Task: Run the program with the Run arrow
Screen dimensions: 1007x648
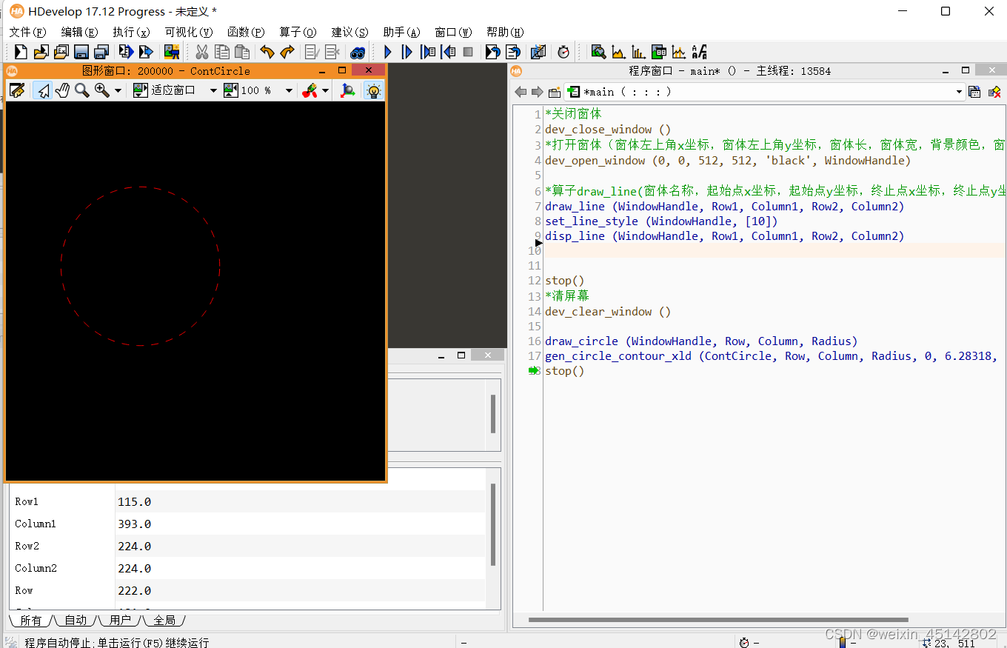Action: click(x=387, y=52)
